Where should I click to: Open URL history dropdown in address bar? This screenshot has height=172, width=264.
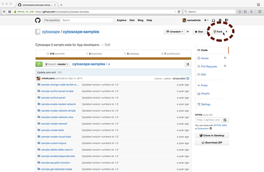click(x=175, y=11)
